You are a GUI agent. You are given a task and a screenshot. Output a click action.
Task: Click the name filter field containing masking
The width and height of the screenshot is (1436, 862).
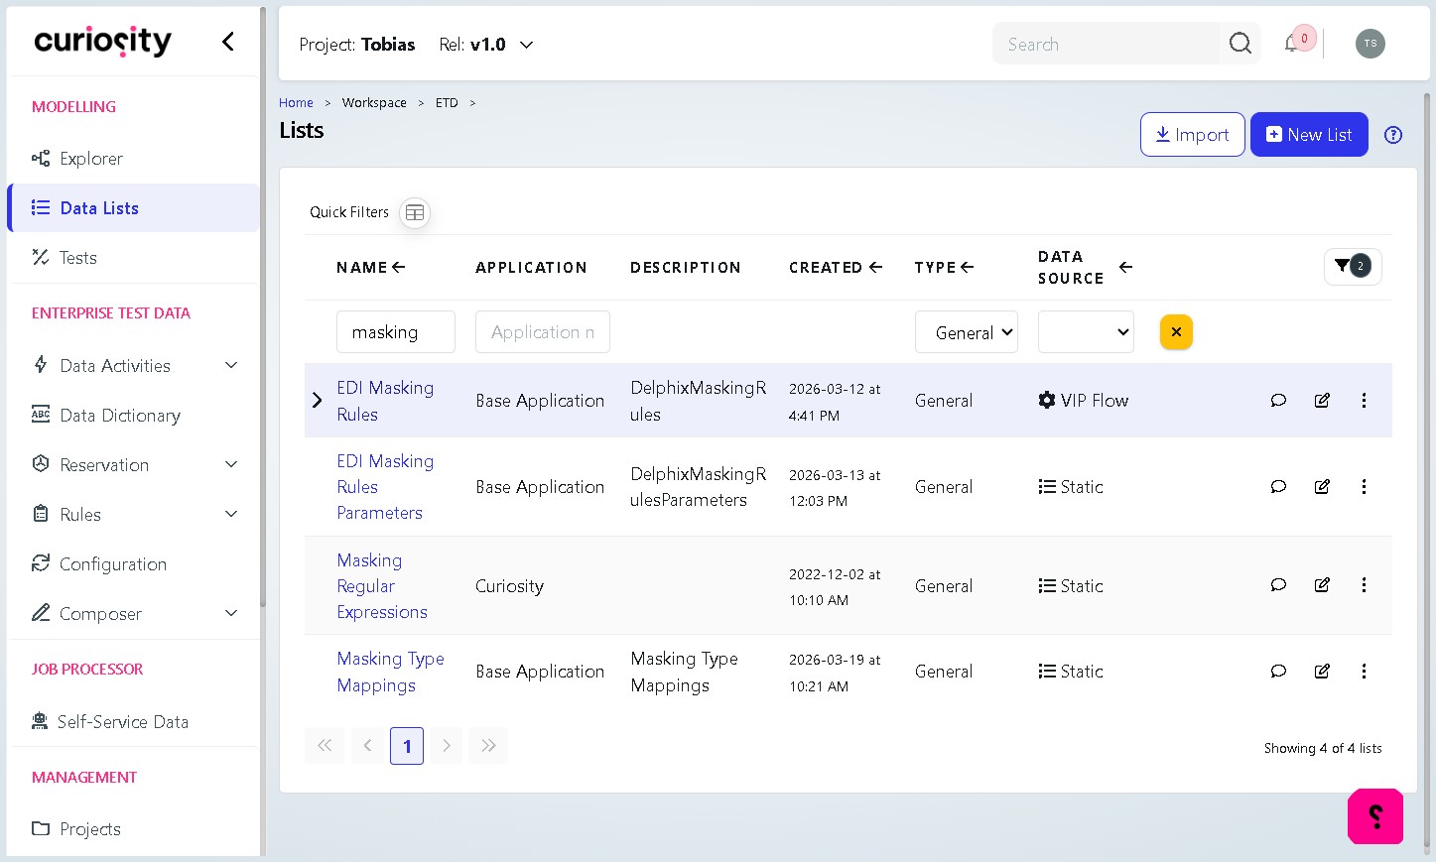tap(395, 331)
